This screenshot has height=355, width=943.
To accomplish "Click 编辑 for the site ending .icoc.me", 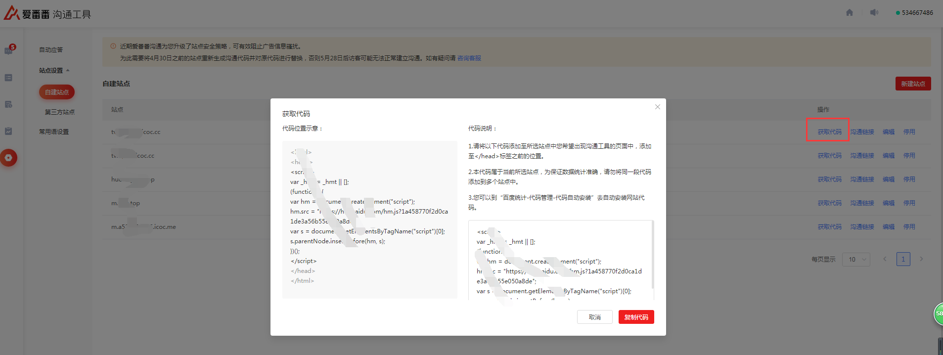I will 889,227.
